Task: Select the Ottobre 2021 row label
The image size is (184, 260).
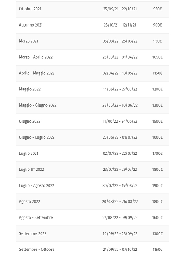Action: pos(30,9)
